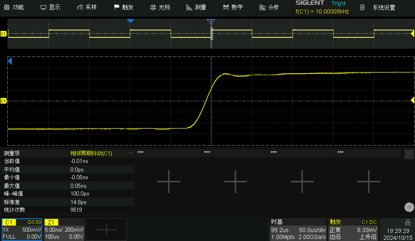
Task: Click the 1.00Mpts memory depth value
Action: [x=282, y=237]
